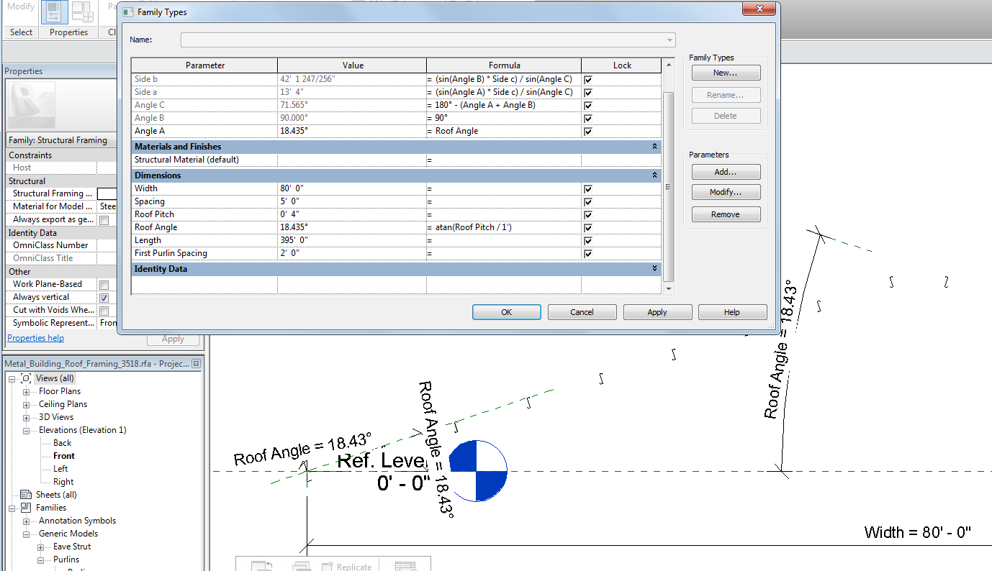The image size is (992, 571).
Task: Click the Family Types dialog title icon
Action: (x=127, y=12)
